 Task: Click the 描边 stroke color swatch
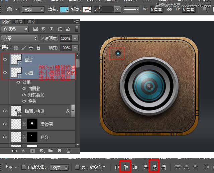coord(87,9)
